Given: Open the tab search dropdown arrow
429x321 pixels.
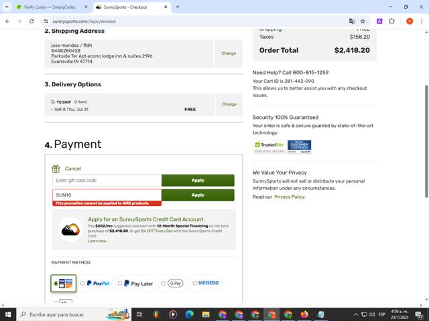Looking at the screenshot, I should 7,7.
